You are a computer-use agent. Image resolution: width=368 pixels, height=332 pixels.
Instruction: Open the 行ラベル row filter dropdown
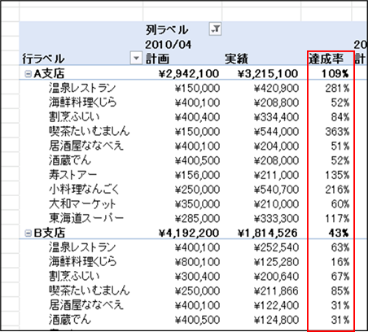[136, 58]
